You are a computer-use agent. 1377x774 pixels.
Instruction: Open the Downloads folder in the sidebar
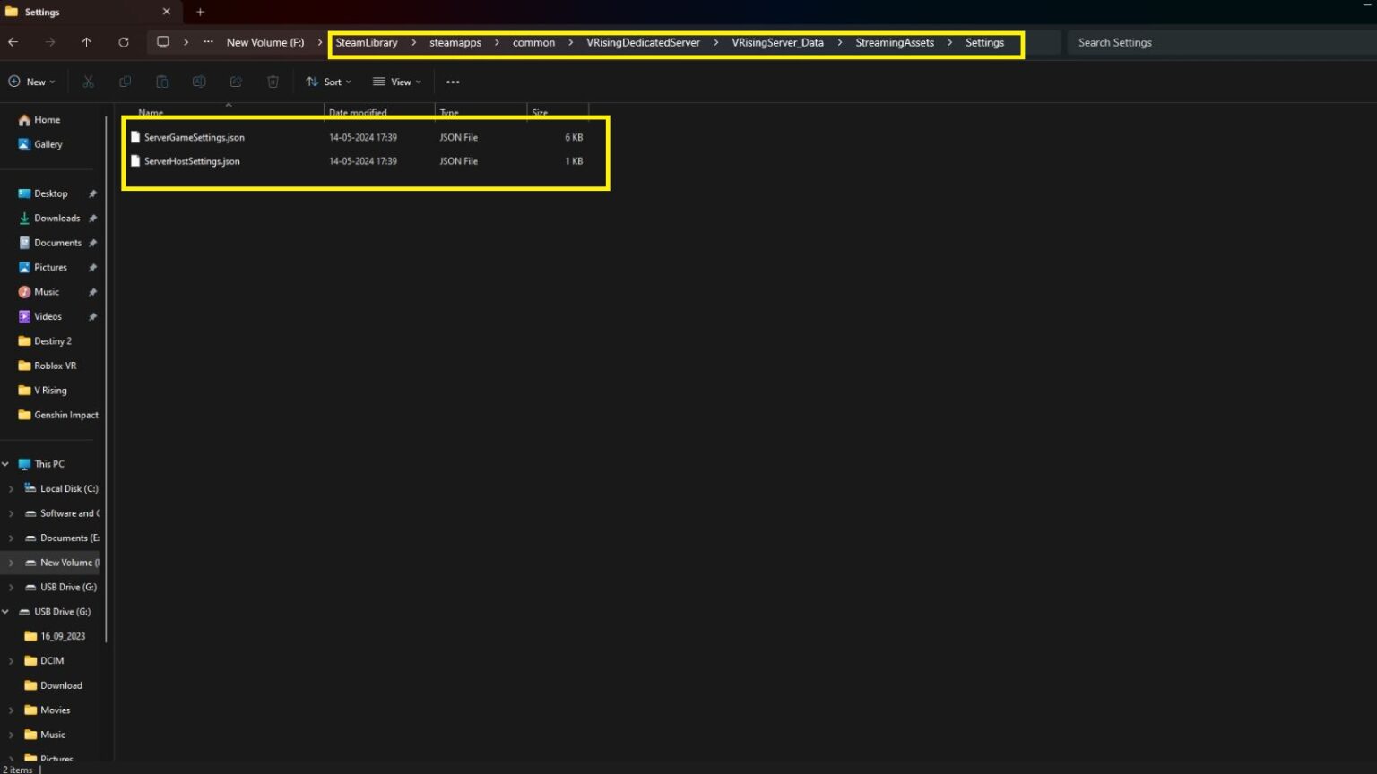point(56,218)
